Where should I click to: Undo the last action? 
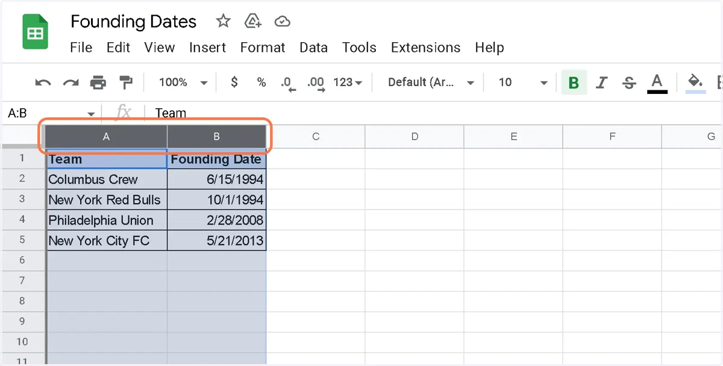pos(43,82)
